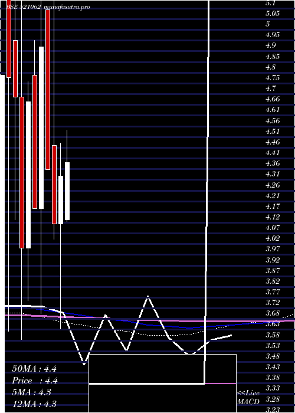295x413 pixels.
Task: Click the 4.17 price axis label
Action: pos(273,206)
